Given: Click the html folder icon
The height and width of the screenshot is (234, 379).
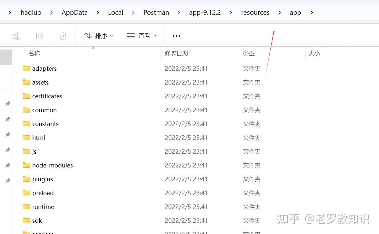Looking at the screenshot, I should [26, 138].
